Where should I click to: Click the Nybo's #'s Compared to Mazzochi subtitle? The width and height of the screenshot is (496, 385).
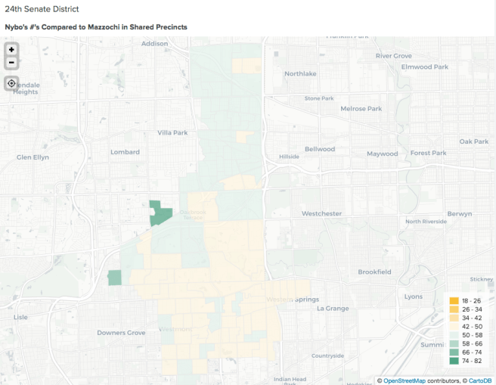96,27
